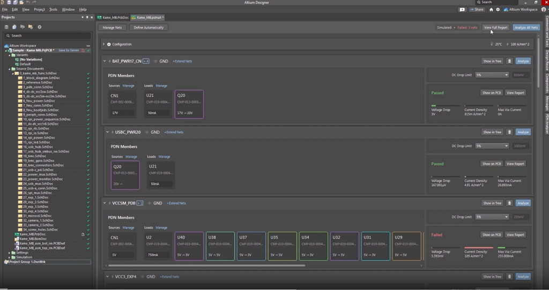Click Extend Nets link for BAT_PWR17_CN
Screen dimensions: 549x290
(182, 61)
